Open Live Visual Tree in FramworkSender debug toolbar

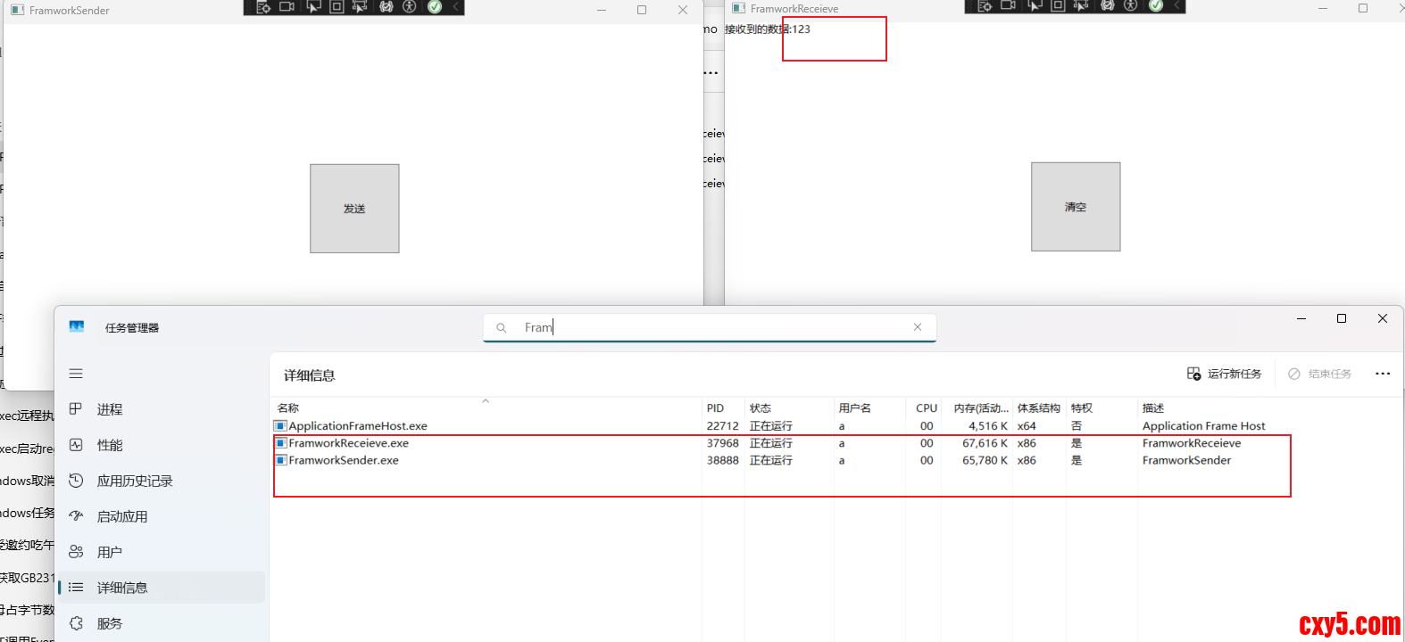click(263, 7)
